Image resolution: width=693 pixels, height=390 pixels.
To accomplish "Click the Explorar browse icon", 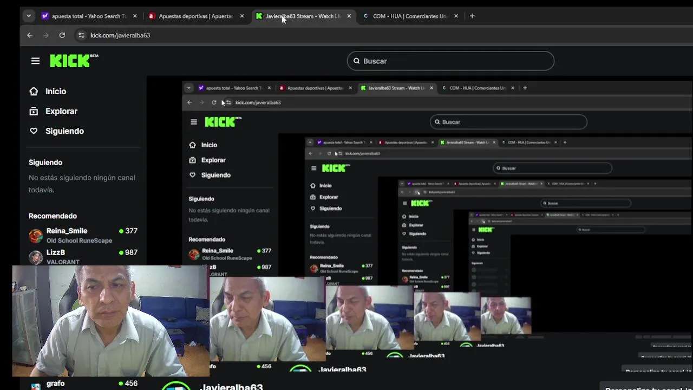I will (34, 111).
